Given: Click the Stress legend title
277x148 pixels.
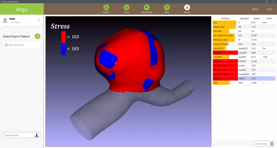Looking at the screenshot, I should click(60, 26).
